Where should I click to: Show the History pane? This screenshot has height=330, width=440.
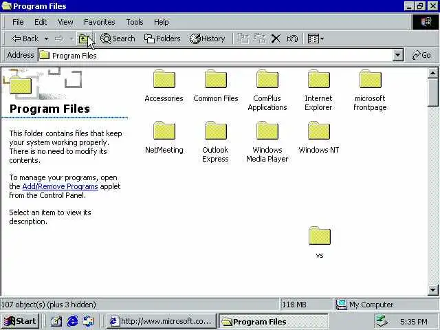207,38
